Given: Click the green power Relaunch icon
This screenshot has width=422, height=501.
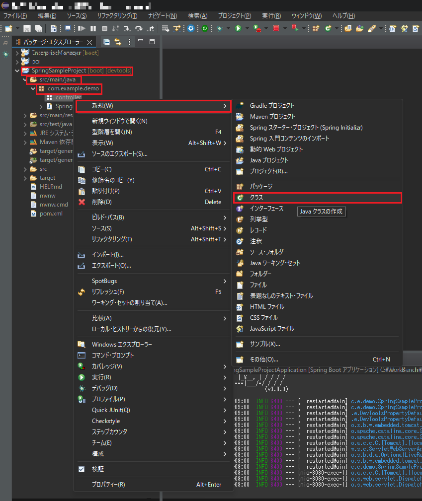Looking at the screenshot, I should 205,28.
